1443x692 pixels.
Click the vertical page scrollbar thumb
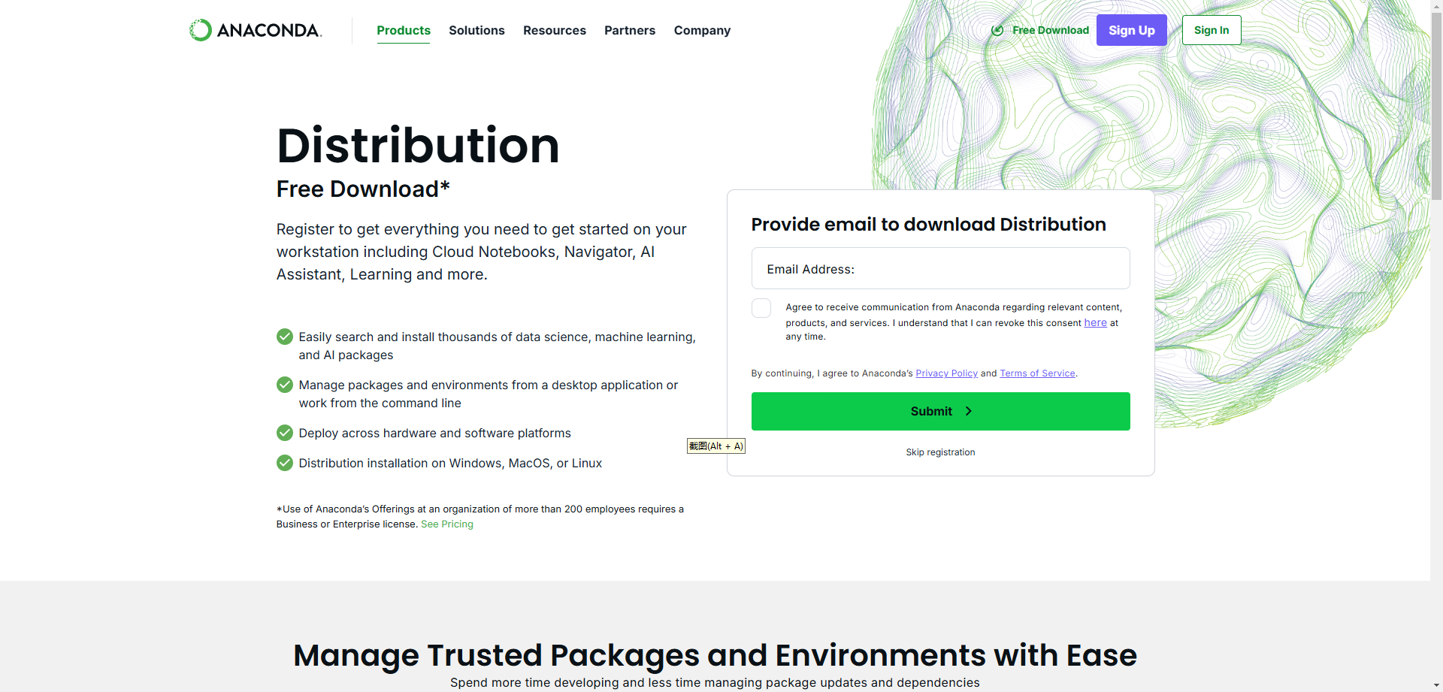(1436, 105)
